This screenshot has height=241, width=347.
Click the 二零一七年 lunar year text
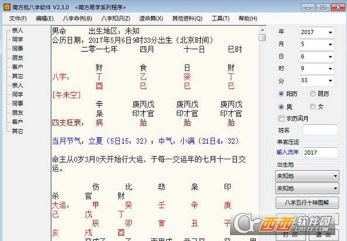point(99,49)
